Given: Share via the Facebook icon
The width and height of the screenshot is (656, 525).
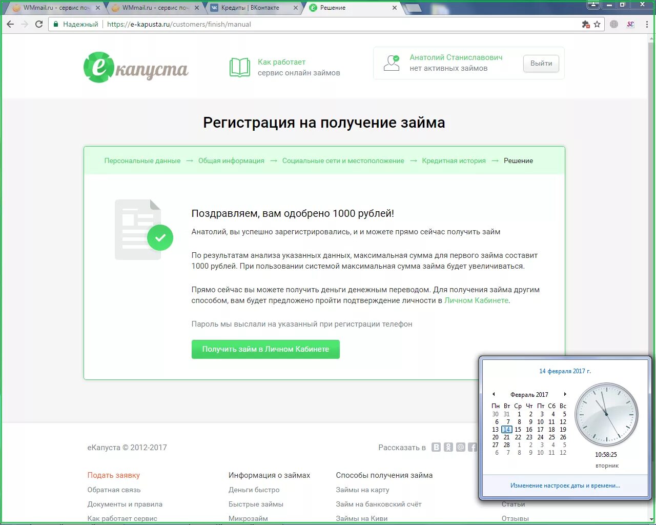Looking at the screenshot, I should click(x=473, y=447).
